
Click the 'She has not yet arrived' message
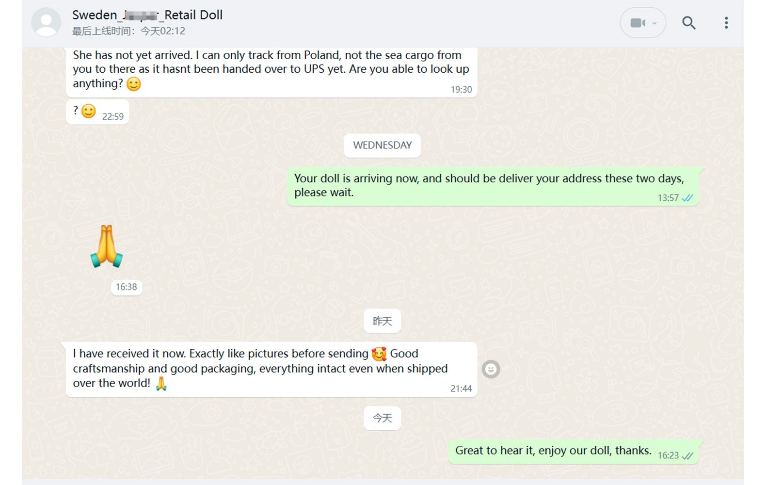click(271, 72)
